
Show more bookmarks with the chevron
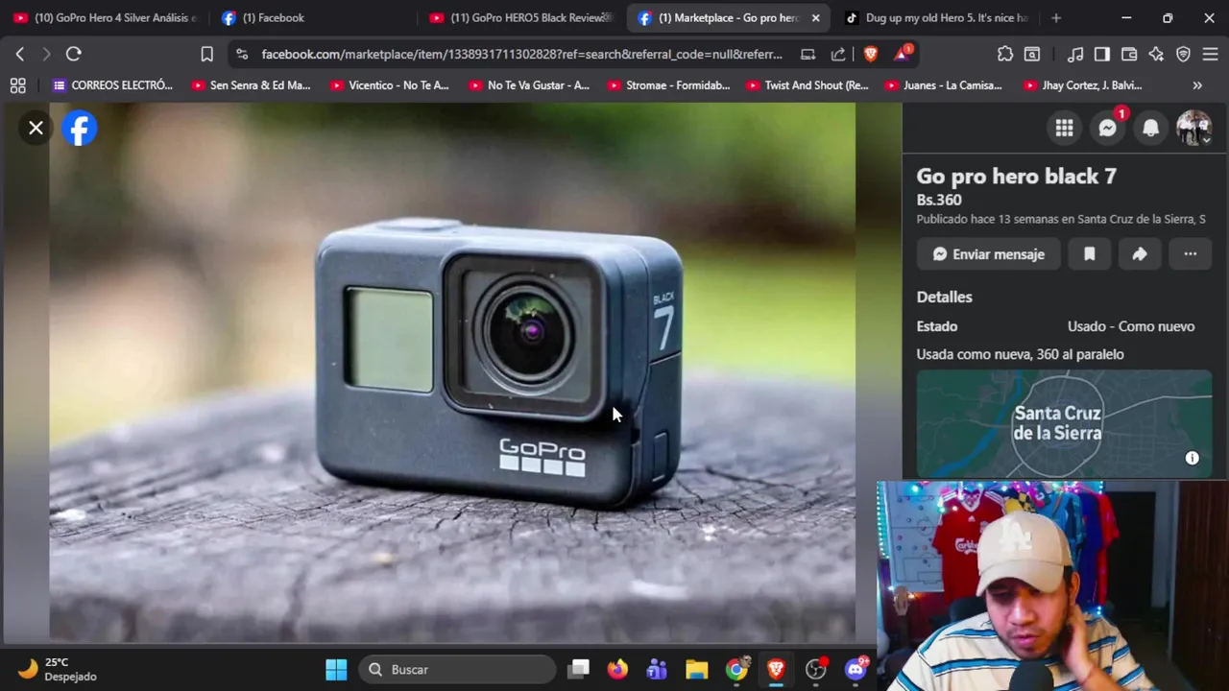(1197, 85)
